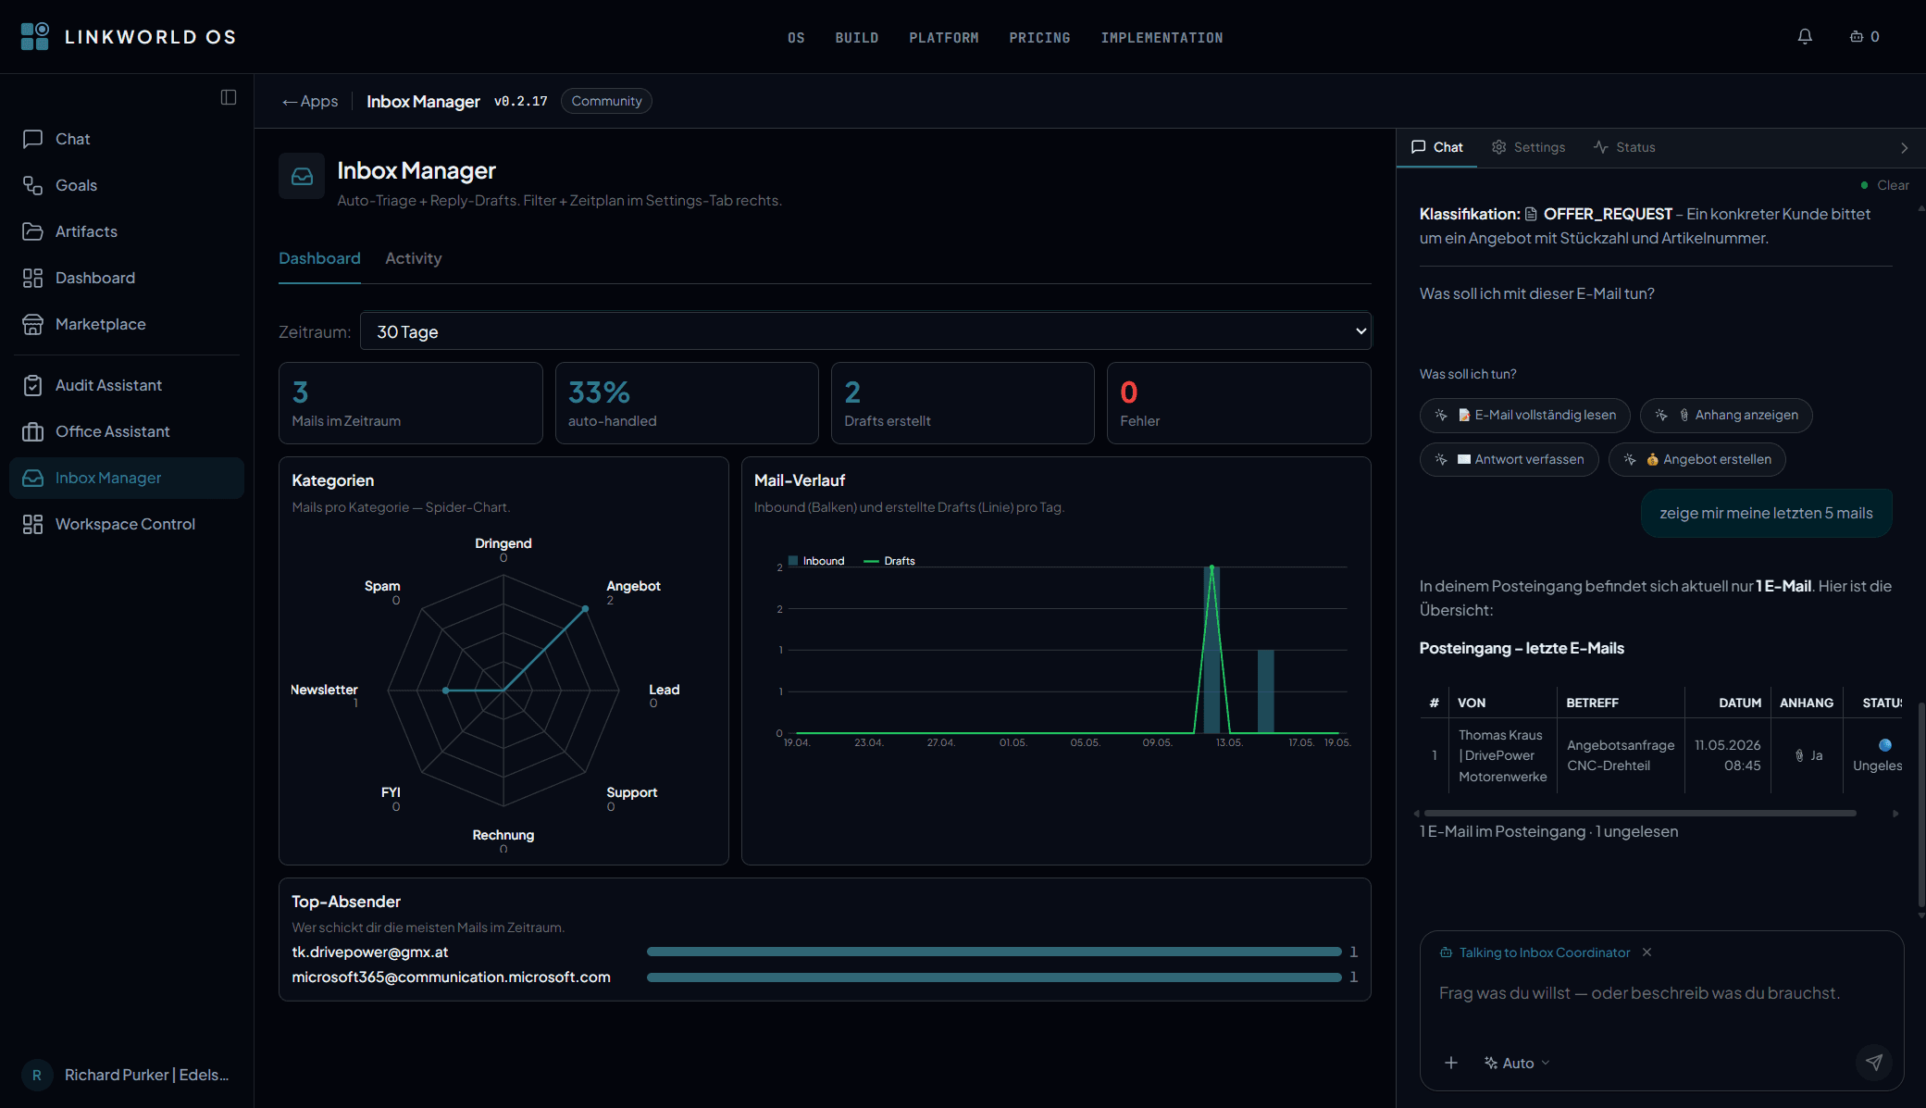This screenshot has width=1926, height=1108.
Task: Click the mail table horizontal scrollbar
Action: (x=1640, y=813)
